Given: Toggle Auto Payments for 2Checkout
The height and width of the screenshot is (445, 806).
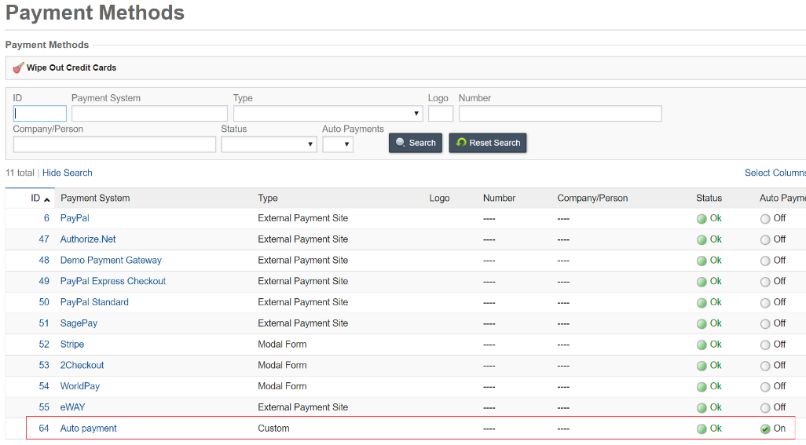Looking at the screenshot, I should [x=765, y=367].
